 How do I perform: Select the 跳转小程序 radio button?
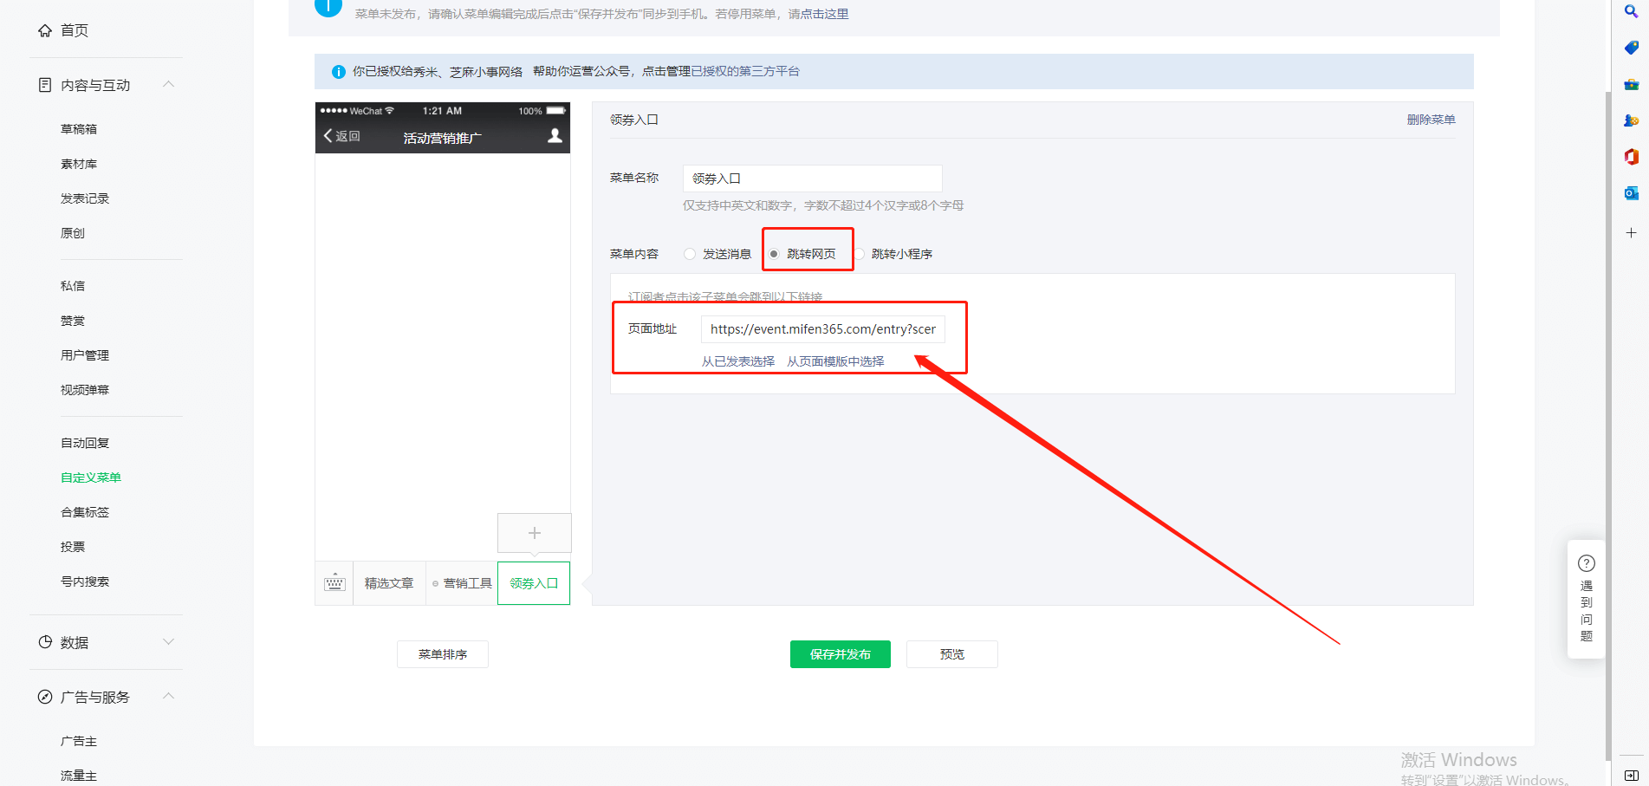[x=860, y=253]
